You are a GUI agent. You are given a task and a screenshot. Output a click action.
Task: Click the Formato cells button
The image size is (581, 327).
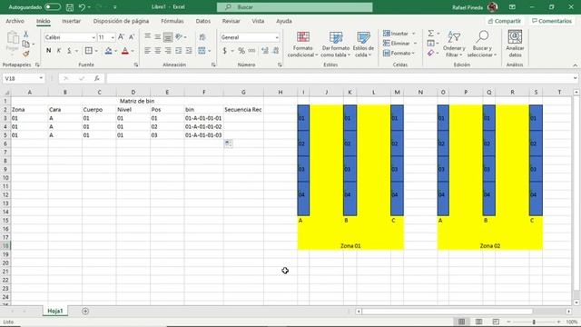tap(399, 54)
